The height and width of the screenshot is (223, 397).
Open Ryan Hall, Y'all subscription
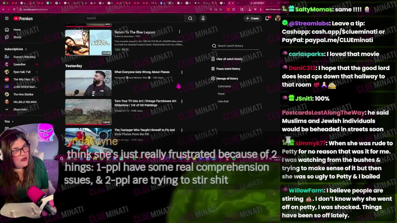[x=22, y=72]
